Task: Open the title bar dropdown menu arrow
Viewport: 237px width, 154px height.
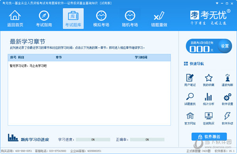Action: (x=217, y=3)
